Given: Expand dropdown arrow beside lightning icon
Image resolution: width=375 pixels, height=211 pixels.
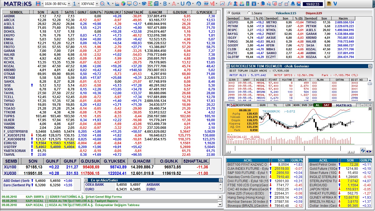Looking at the screenshot, I should [x=113, y=4].
